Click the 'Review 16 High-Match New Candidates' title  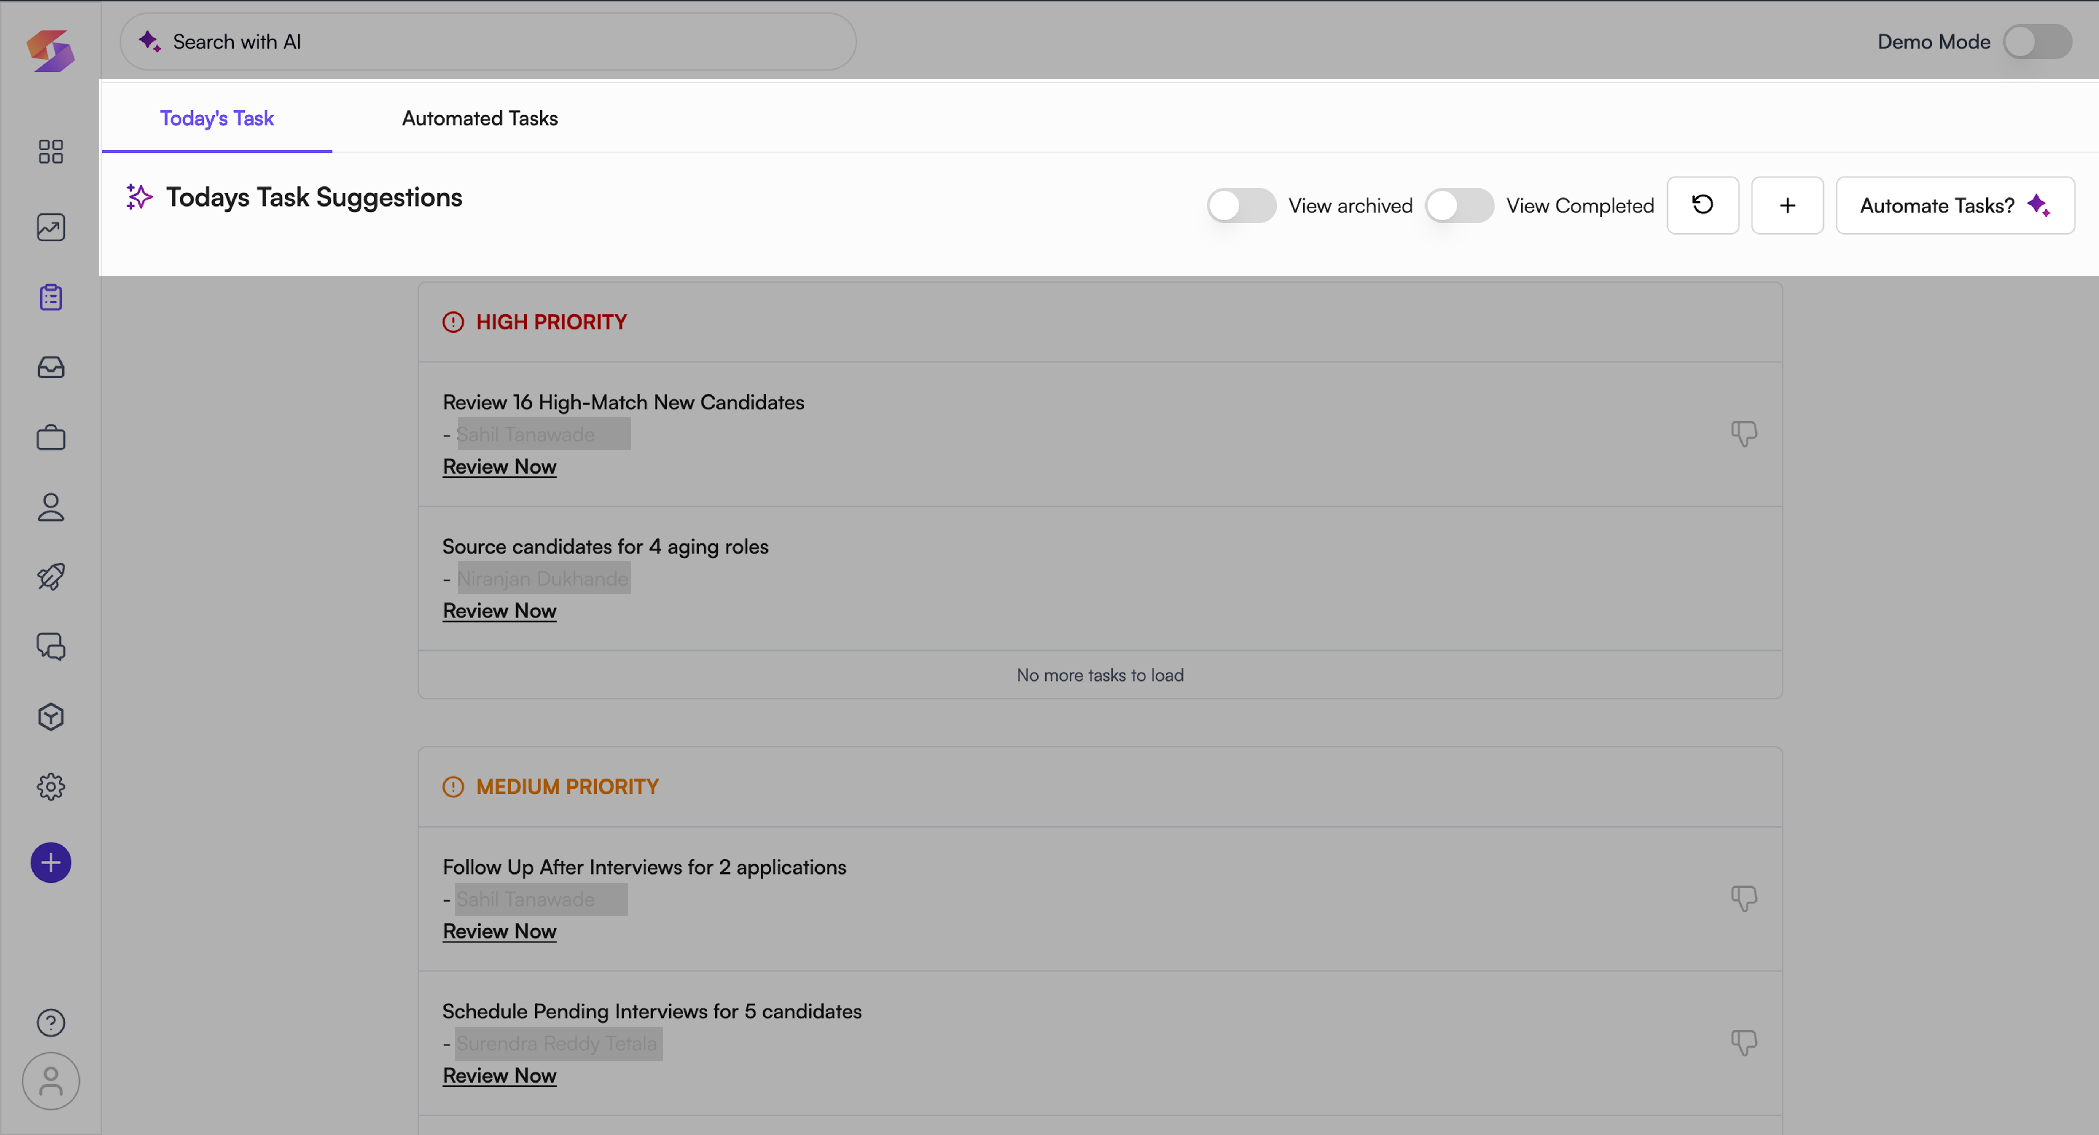(x=624, y=402)
